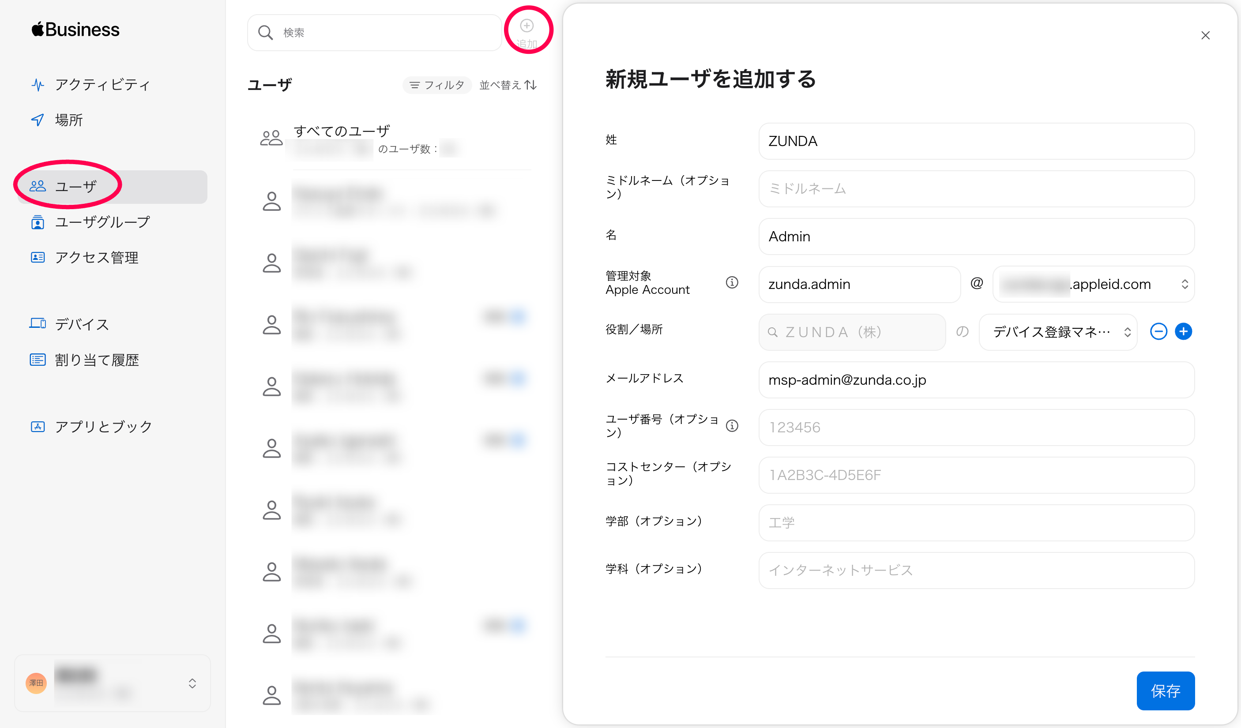Close the 新規ユーザを追加する panel
Screen dimensions: 1241x728
click(1205, 35)
